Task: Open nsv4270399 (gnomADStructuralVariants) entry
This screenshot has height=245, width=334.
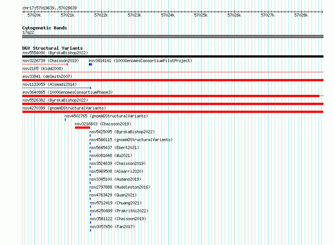Action: pyautogui.click(x=64, y=108)
